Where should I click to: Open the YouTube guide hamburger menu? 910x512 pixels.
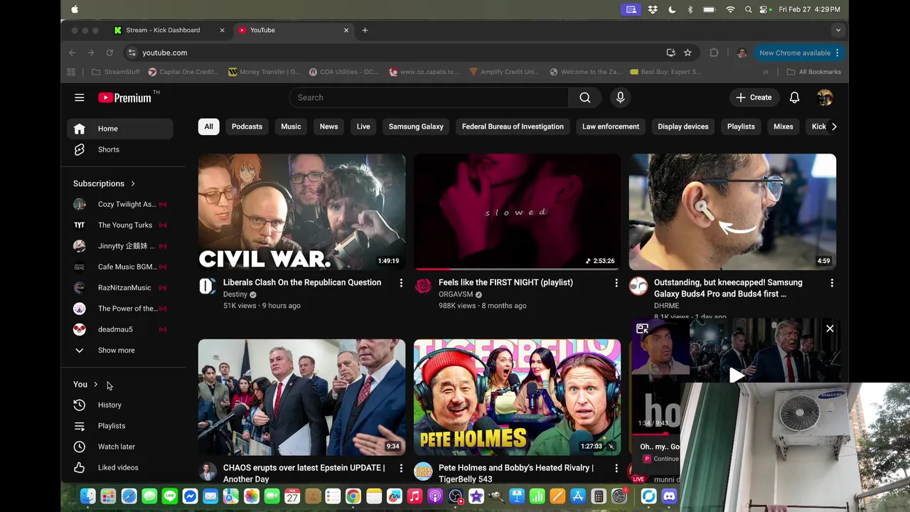pos(80,97)
